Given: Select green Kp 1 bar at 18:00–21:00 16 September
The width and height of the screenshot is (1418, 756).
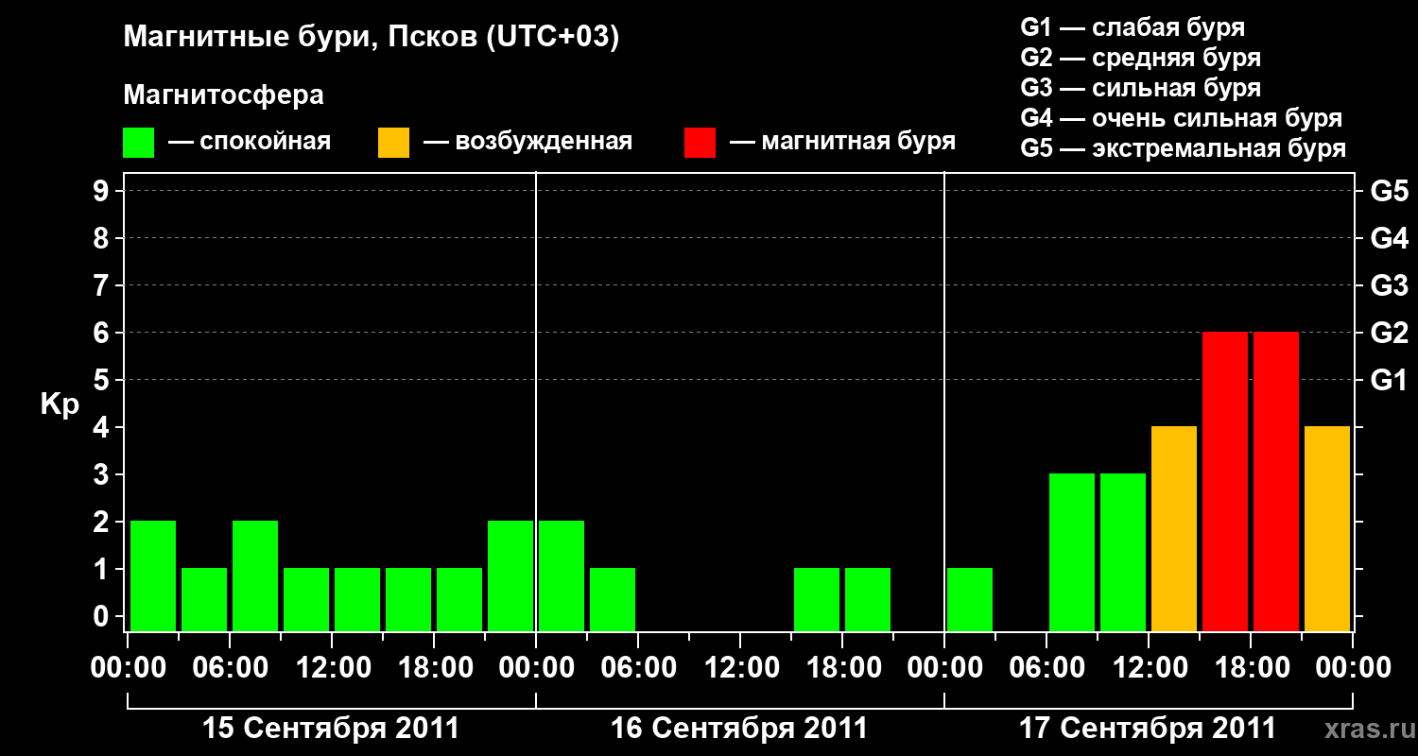Looking at the screenshot, I should click(868, 599).
